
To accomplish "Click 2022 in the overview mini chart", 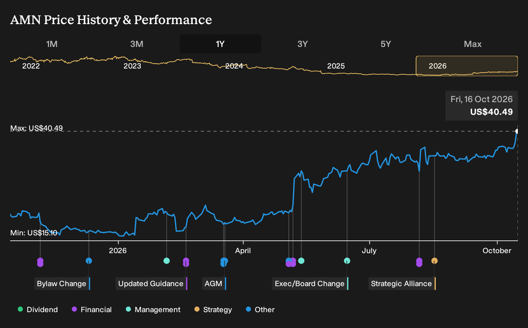I will pos(31,66).
